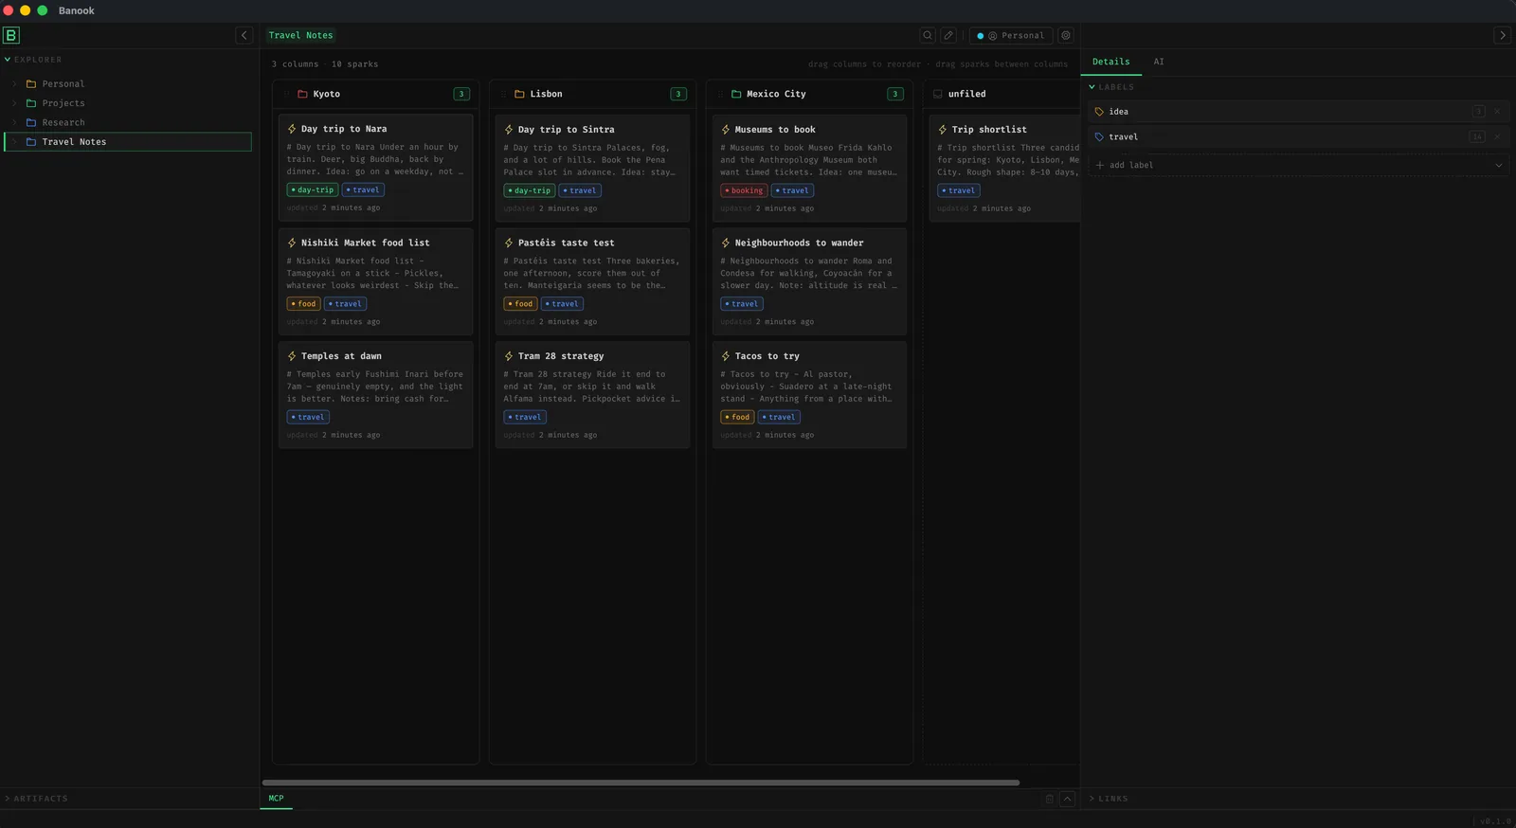The height and width of the screenshot is (828, 1516).
Task: Click the inbox icon beside unfiled
Action: tap(938, 94)
